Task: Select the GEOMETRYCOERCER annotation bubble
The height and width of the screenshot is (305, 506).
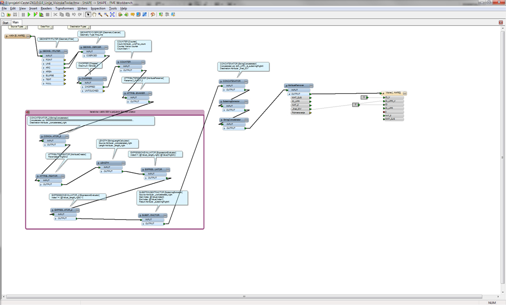Action: tap(101, 34)
